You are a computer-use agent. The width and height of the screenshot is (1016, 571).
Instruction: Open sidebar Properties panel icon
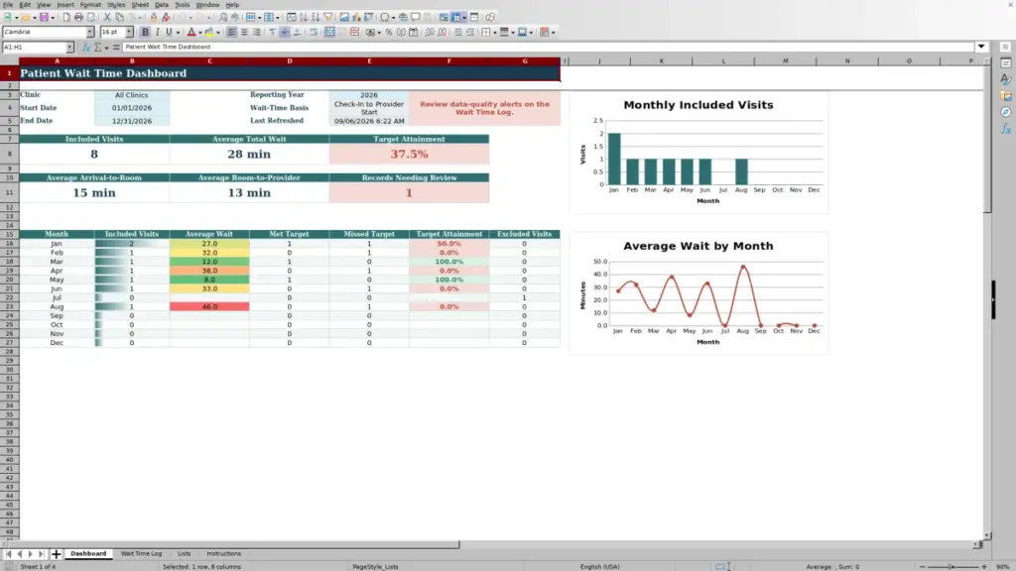tap(1006, 62)
